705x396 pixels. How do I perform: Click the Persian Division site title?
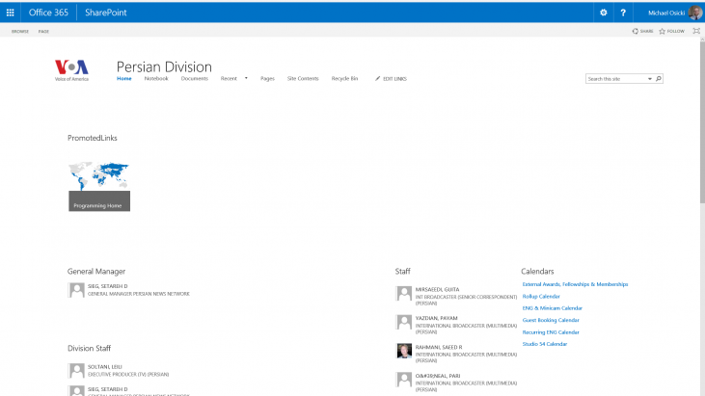tap(164, 66)
